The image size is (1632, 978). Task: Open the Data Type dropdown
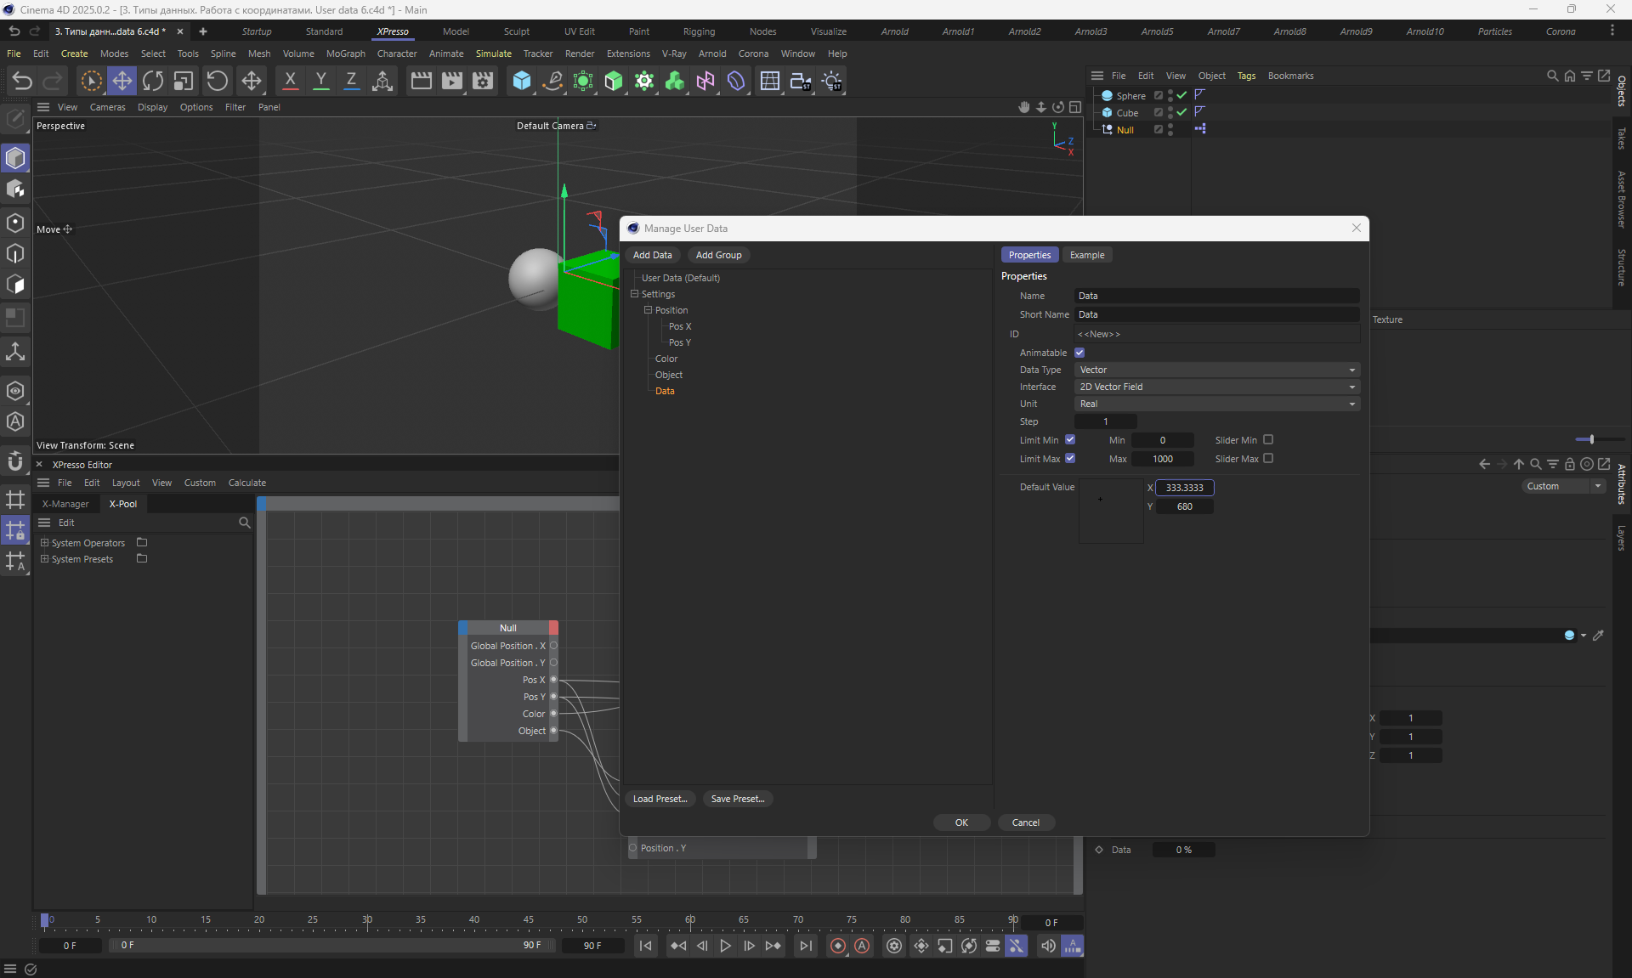pos(1216,370)
